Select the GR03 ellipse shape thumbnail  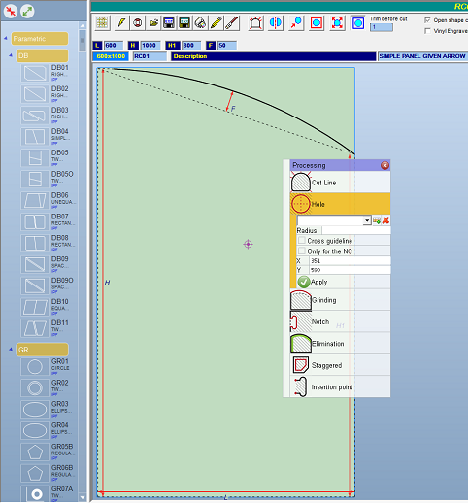point(35,409)
